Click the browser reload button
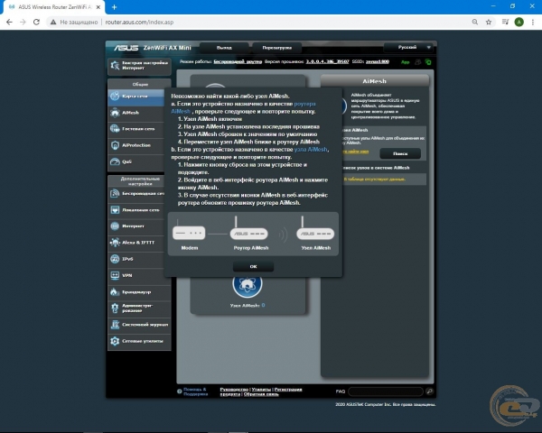Screen dimensions: 542x433 coord(36,22)
